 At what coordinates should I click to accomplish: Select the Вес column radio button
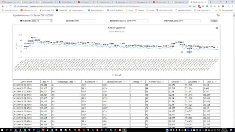pyautogui.click(x=48, y=81)
